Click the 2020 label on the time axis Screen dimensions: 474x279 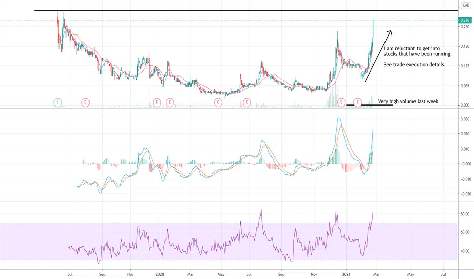coord(160,274)
